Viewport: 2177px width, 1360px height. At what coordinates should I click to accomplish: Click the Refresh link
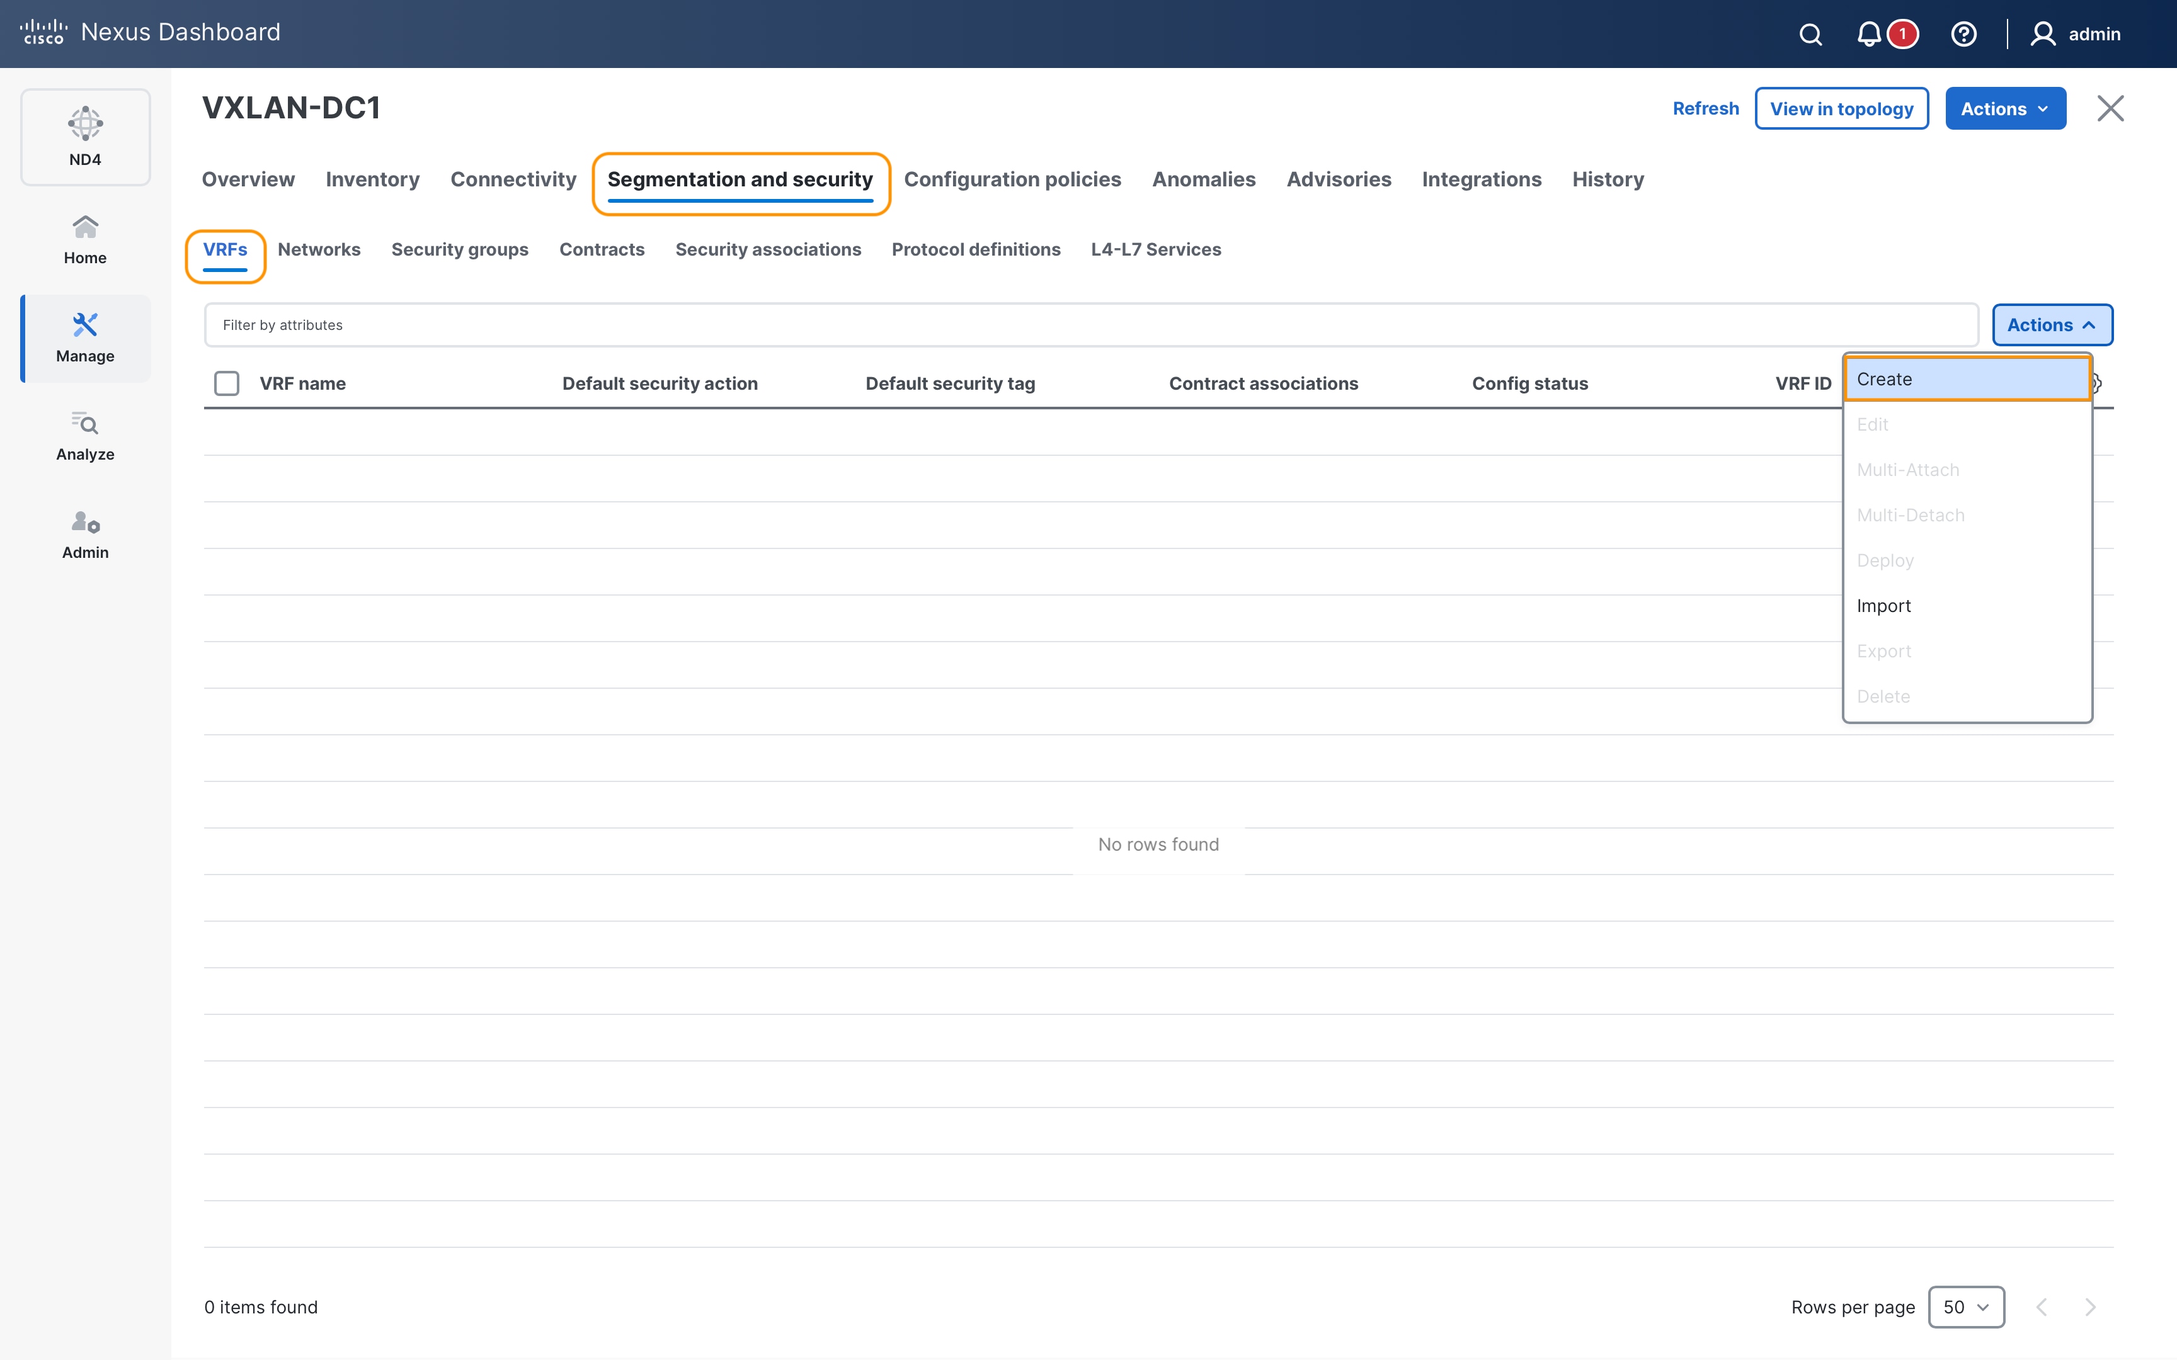(x=1706, y=108)
